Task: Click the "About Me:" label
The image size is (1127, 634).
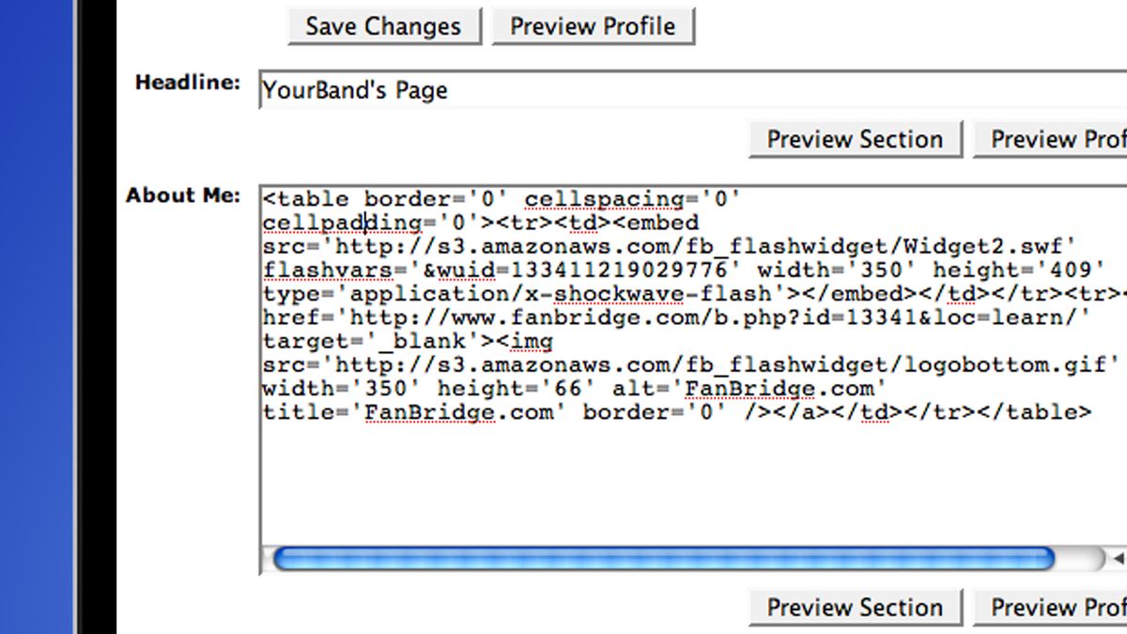Action: tap(183, 195)
